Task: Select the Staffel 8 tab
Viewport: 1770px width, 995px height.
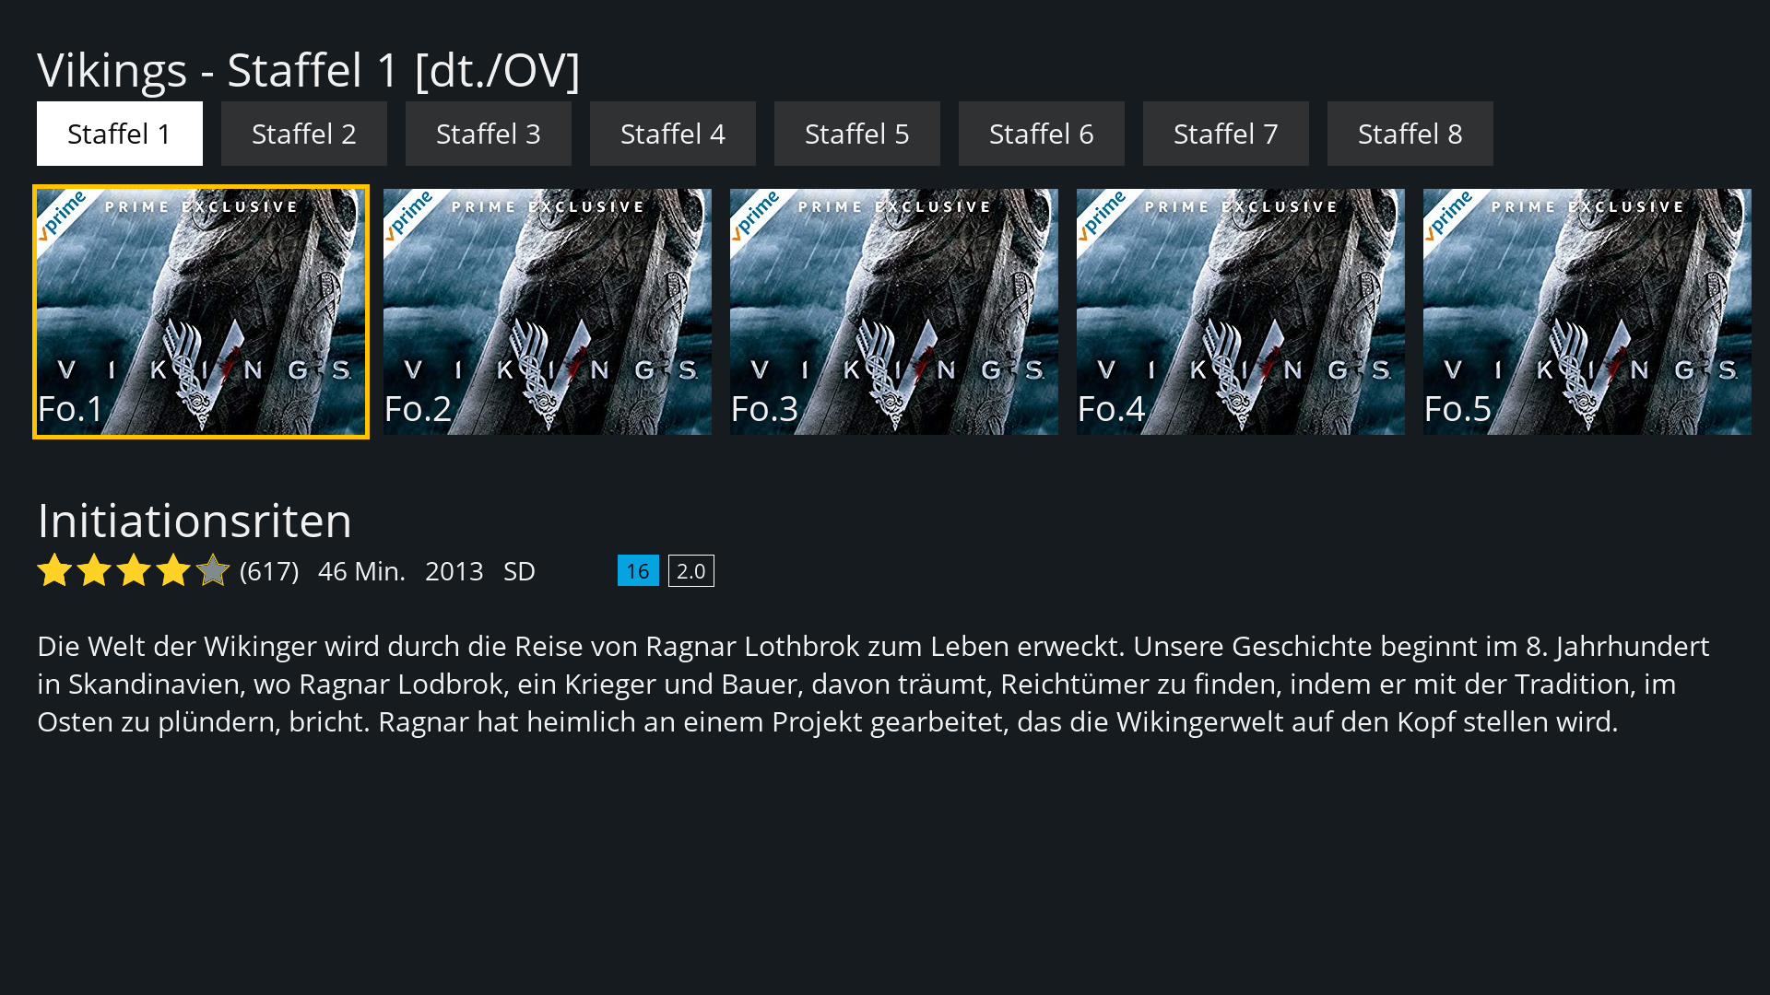Action: pyautogui.click(x=1410, y=134)
